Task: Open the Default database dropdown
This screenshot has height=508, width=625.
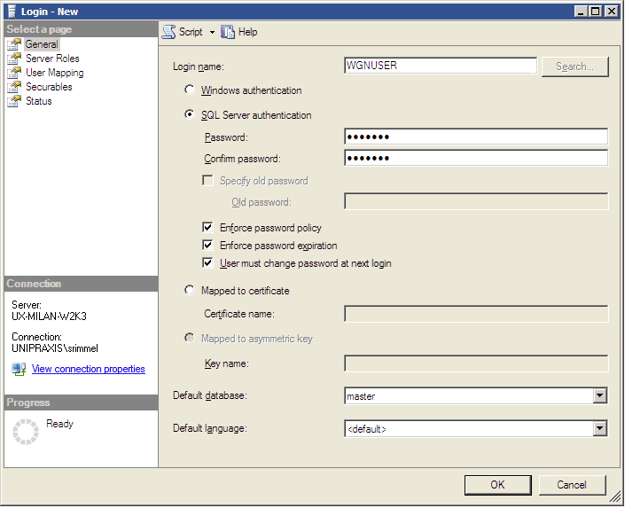Action: (x=600, y=395)
